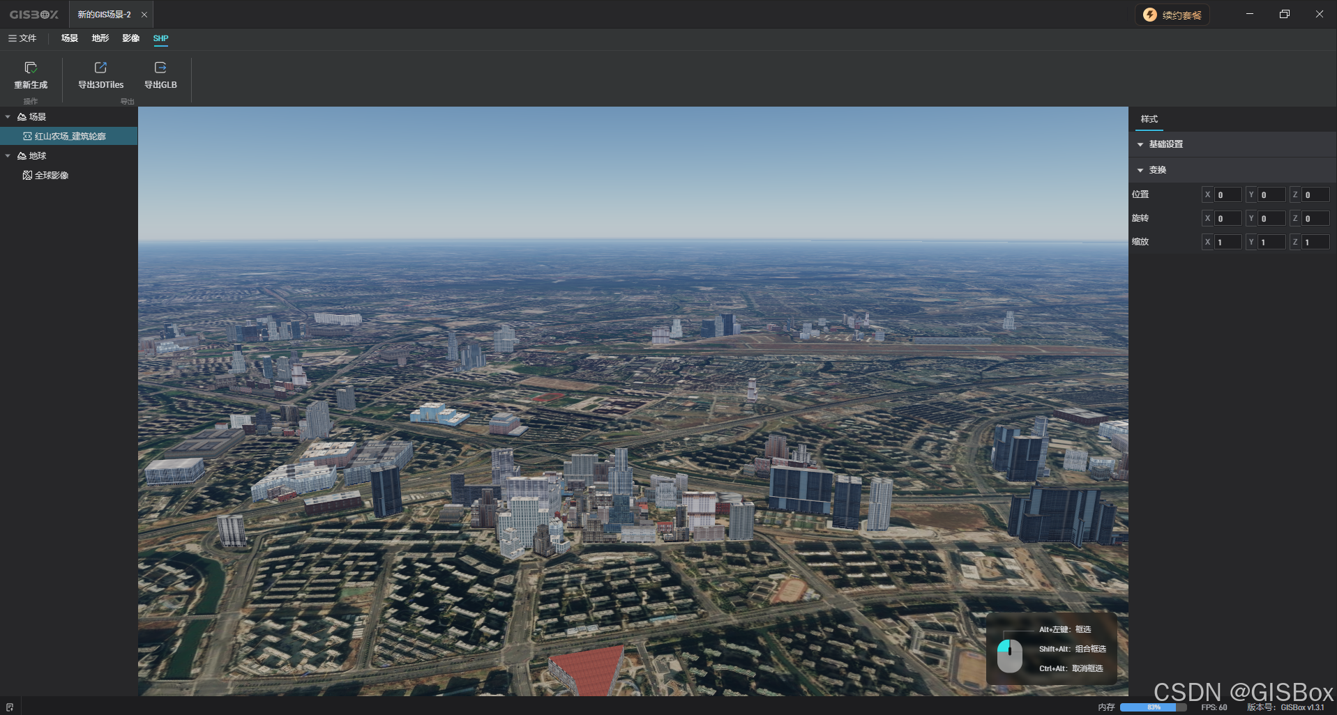
Task: Edit the 位置 X value field
Action: (1228, 195)
